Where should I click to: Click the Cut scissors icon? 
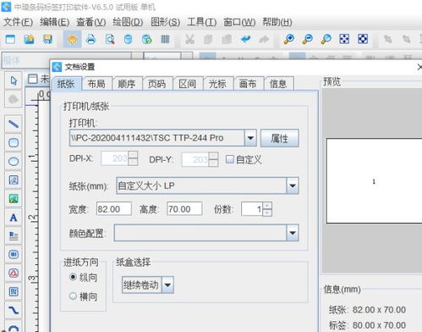coord(189,39)
